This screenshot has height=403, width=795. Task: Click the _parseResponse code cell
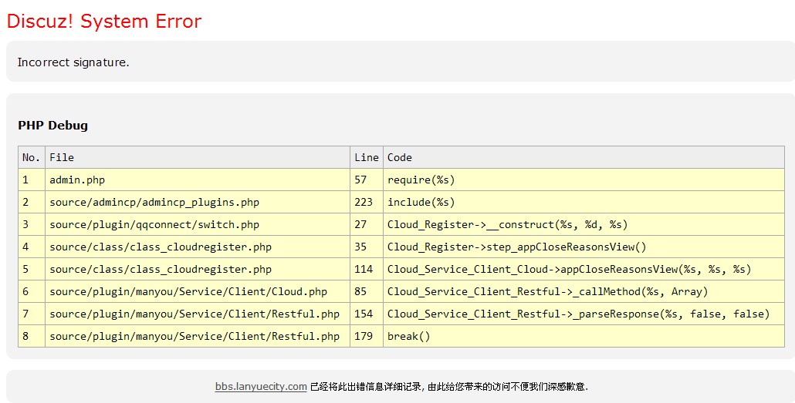point(578,314)
